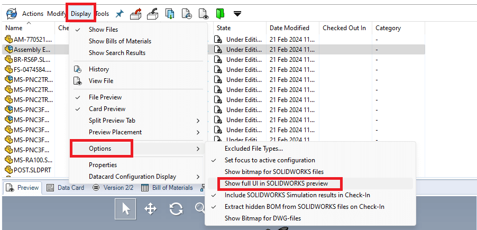
Task: Select the arrow pointer tool in preview
Action: pyautogui.click(x=125, y=209)
